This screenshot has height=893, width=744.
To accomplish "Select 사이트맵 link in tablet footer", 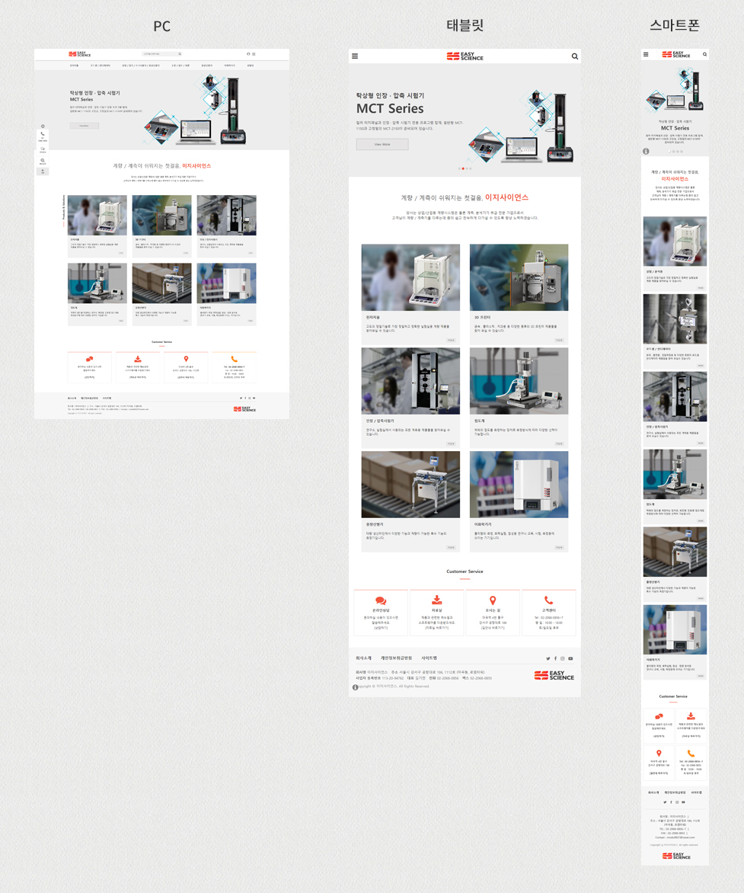I will [429, 658].
